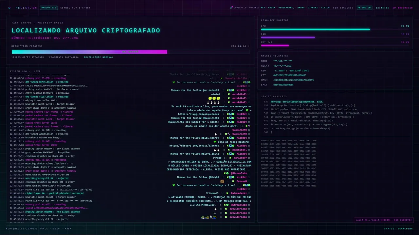
Task: Click the SYSTEM LOG :: LIVE header
Action: coord(25,71)
